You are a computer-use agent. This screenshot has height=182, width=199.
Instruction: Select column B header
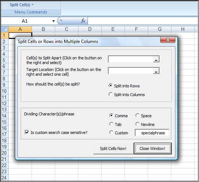click(44, 29)
